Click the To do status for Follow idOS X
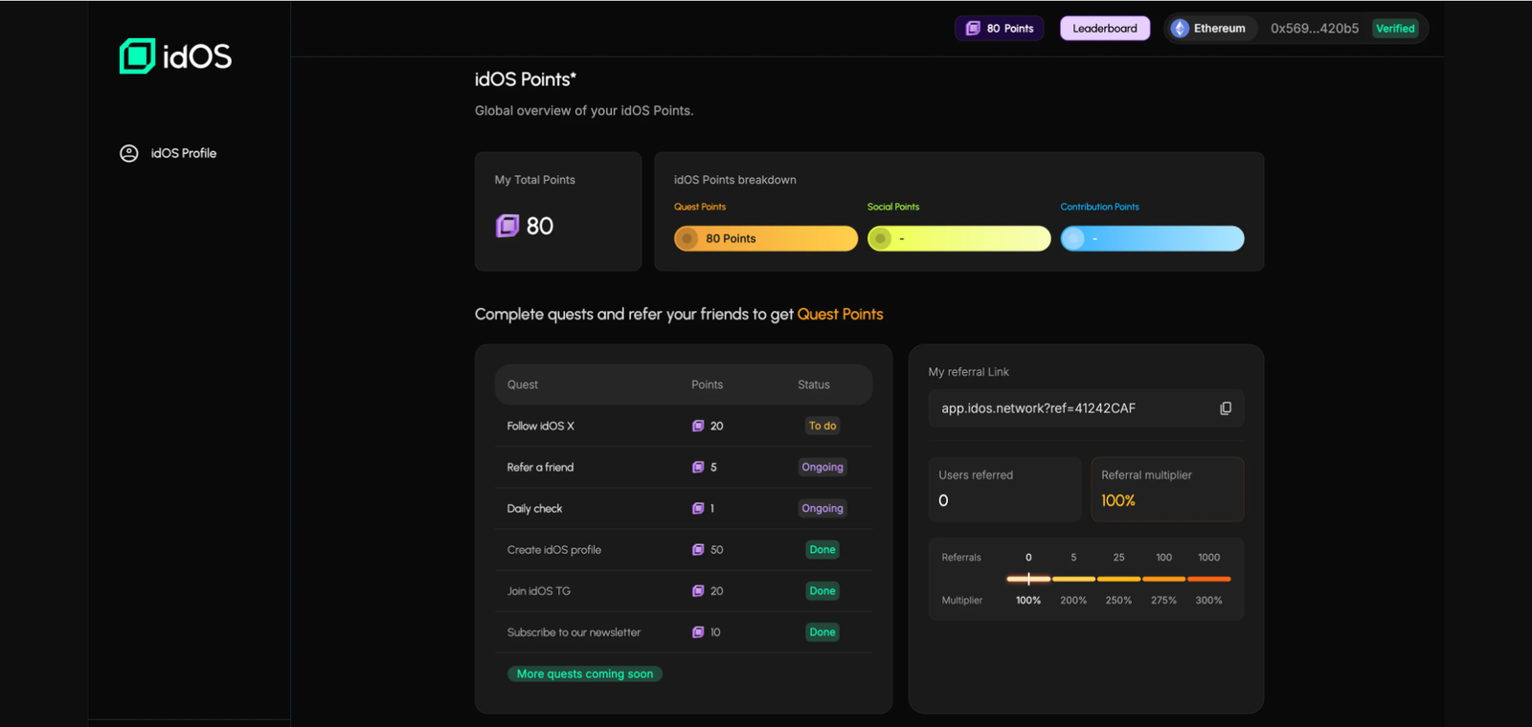Viewport: 1532px width, 727px height. pos(822,427)
